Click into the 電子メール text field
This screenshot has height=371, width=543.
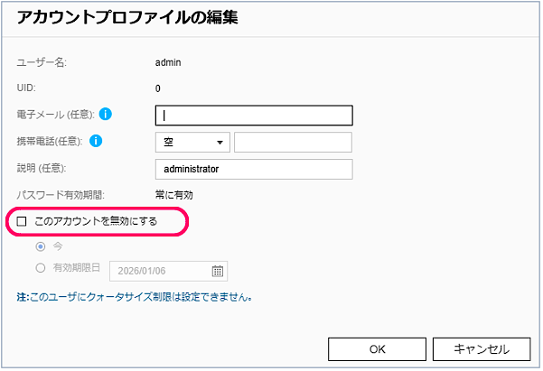point(253,115)
